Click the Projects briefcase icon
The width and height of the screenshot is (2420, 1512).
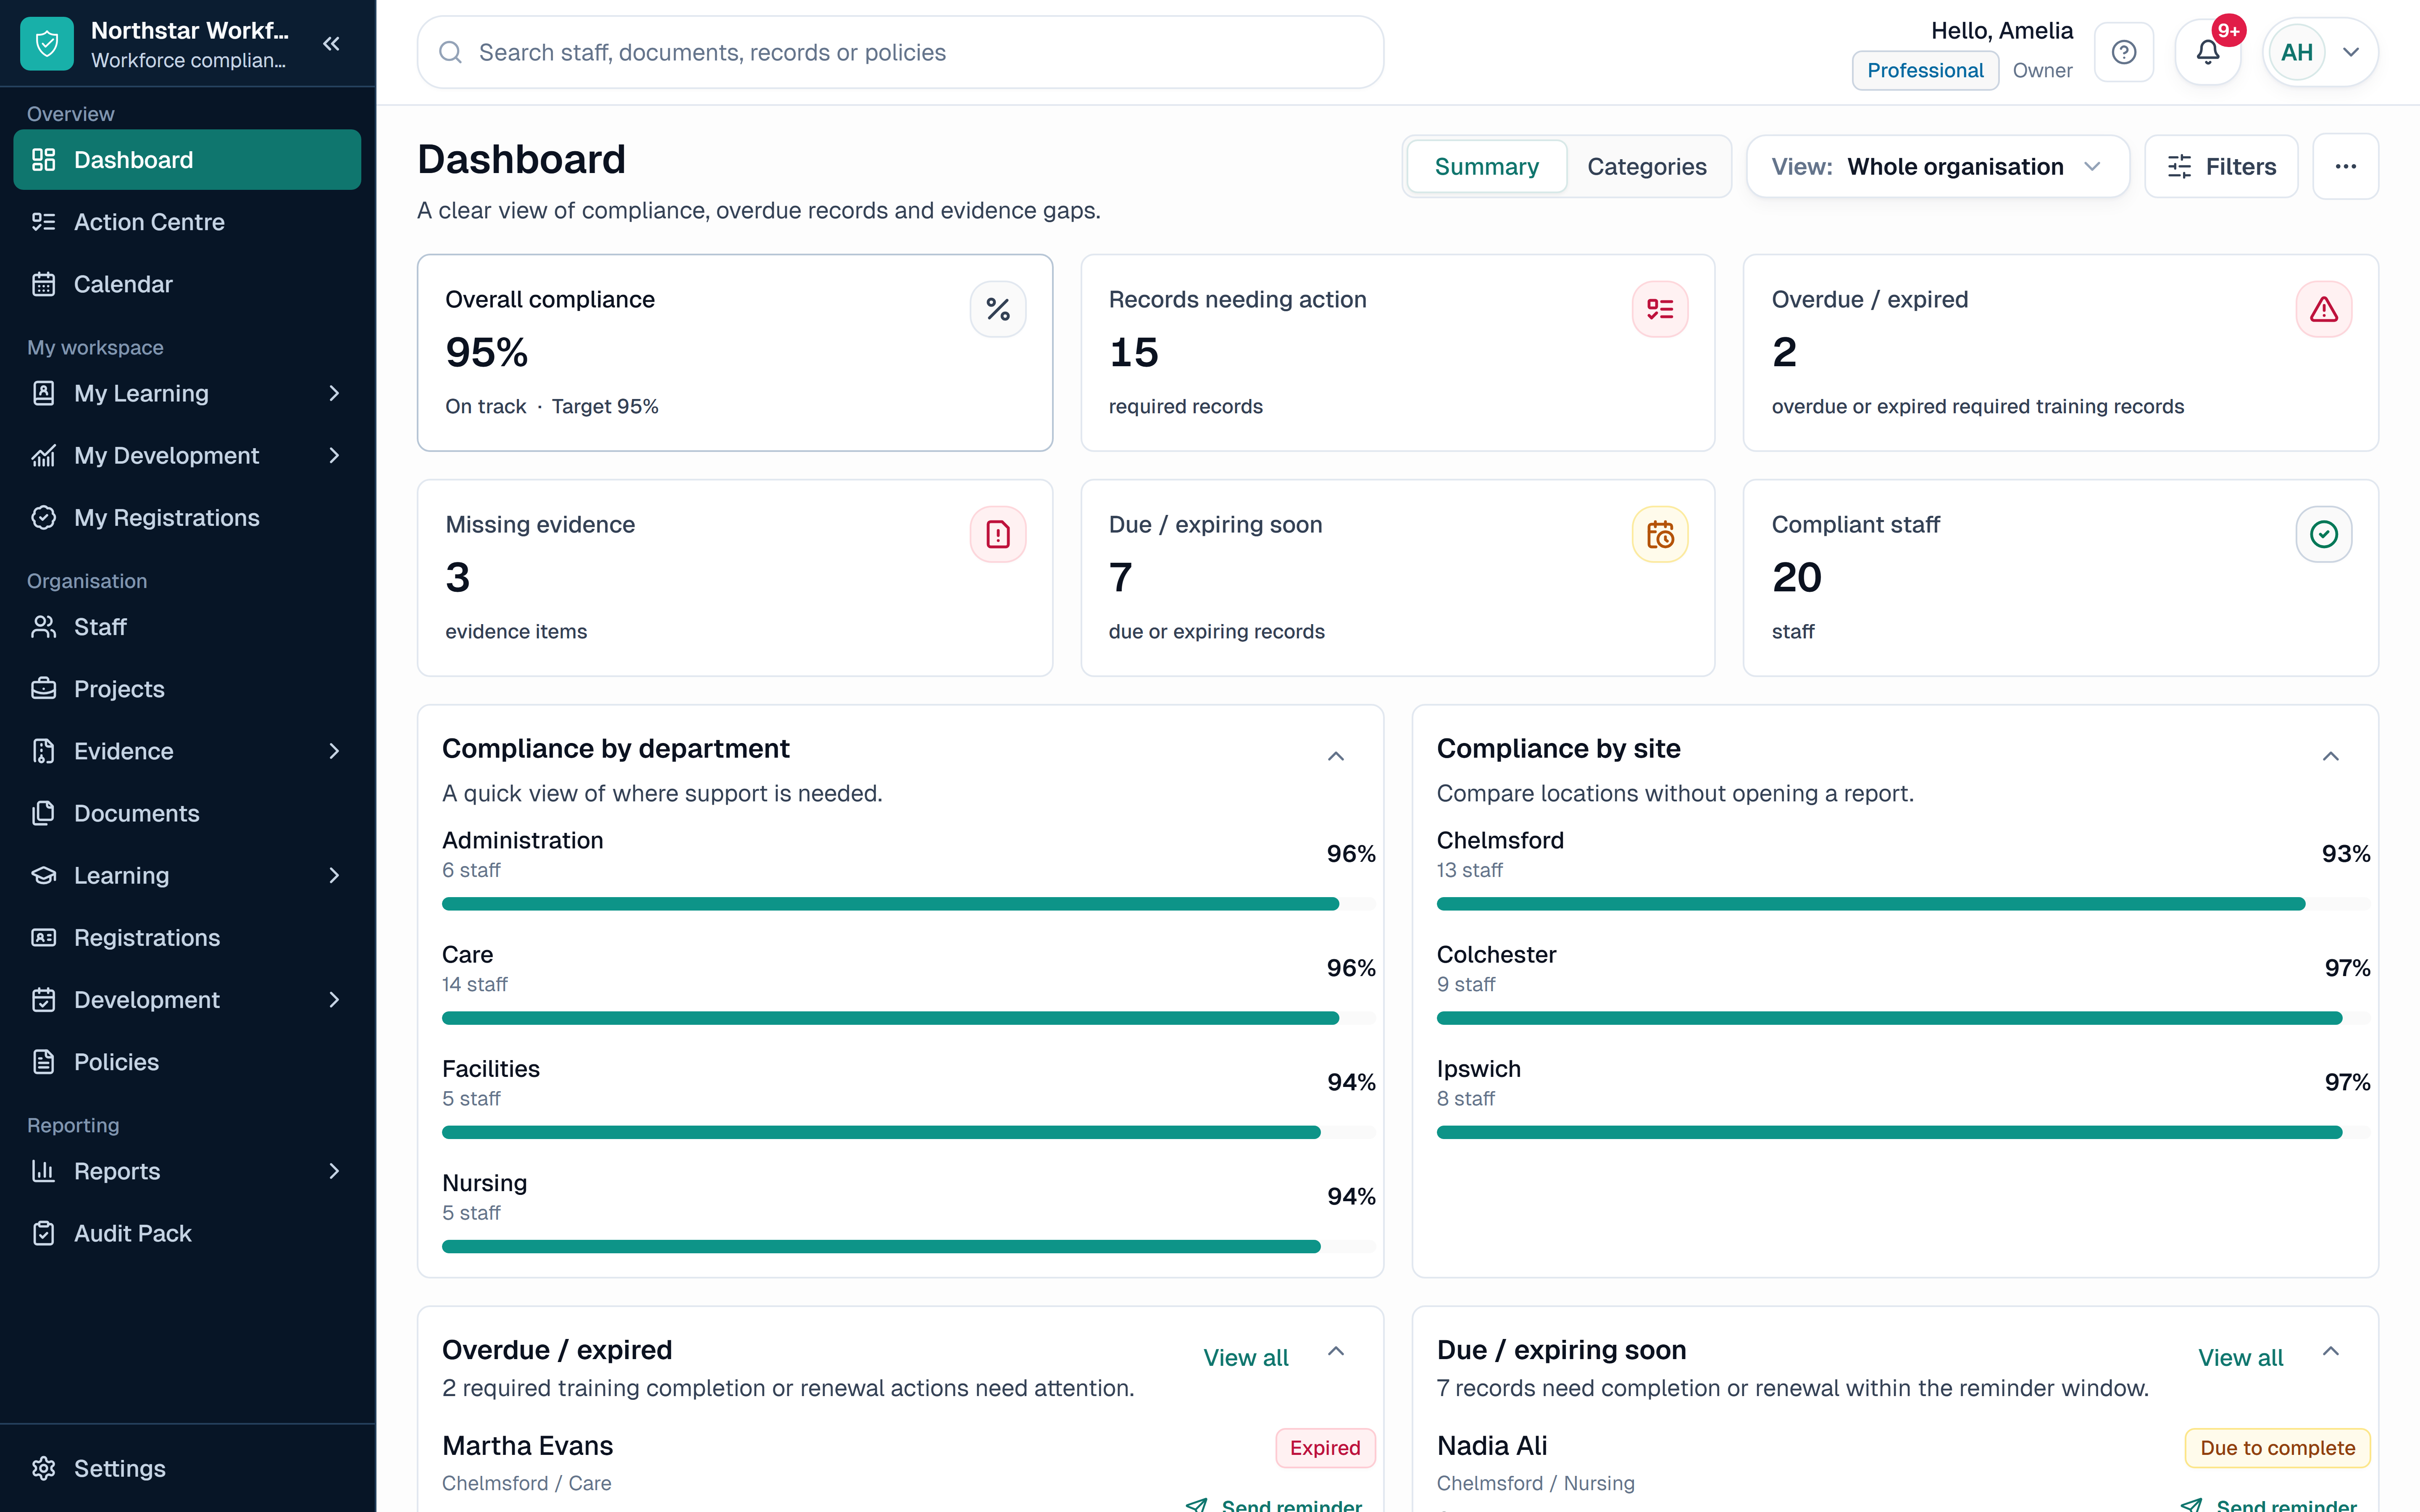point(44,689)
